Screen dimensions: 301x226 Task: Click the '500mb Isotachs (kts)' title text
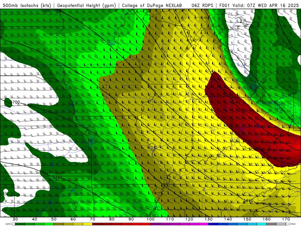pyautogui.click(x=27, y=5)
